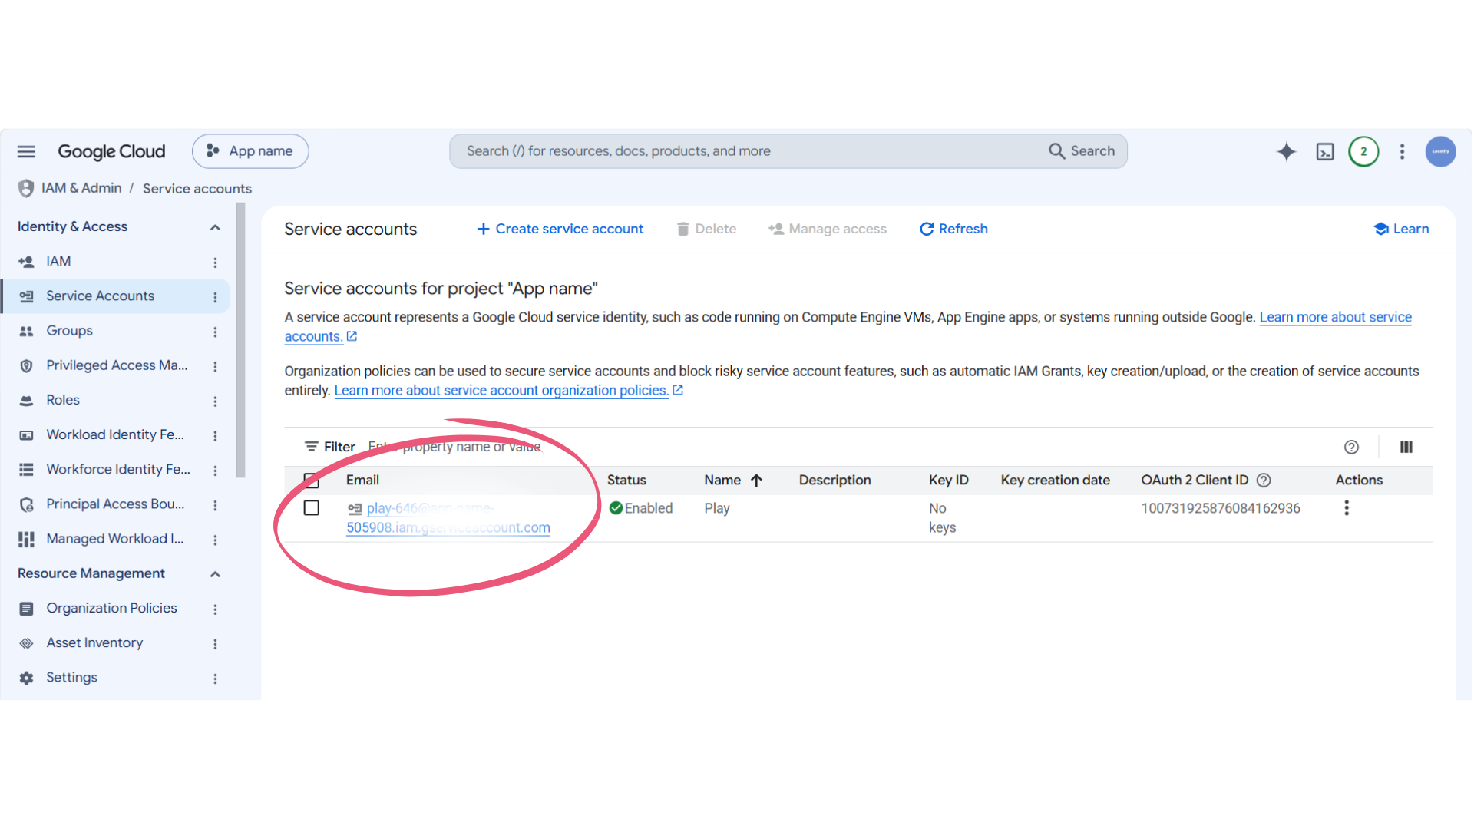Click the Key creation date header
The image size is (1474, 829).
[1055, 481]
